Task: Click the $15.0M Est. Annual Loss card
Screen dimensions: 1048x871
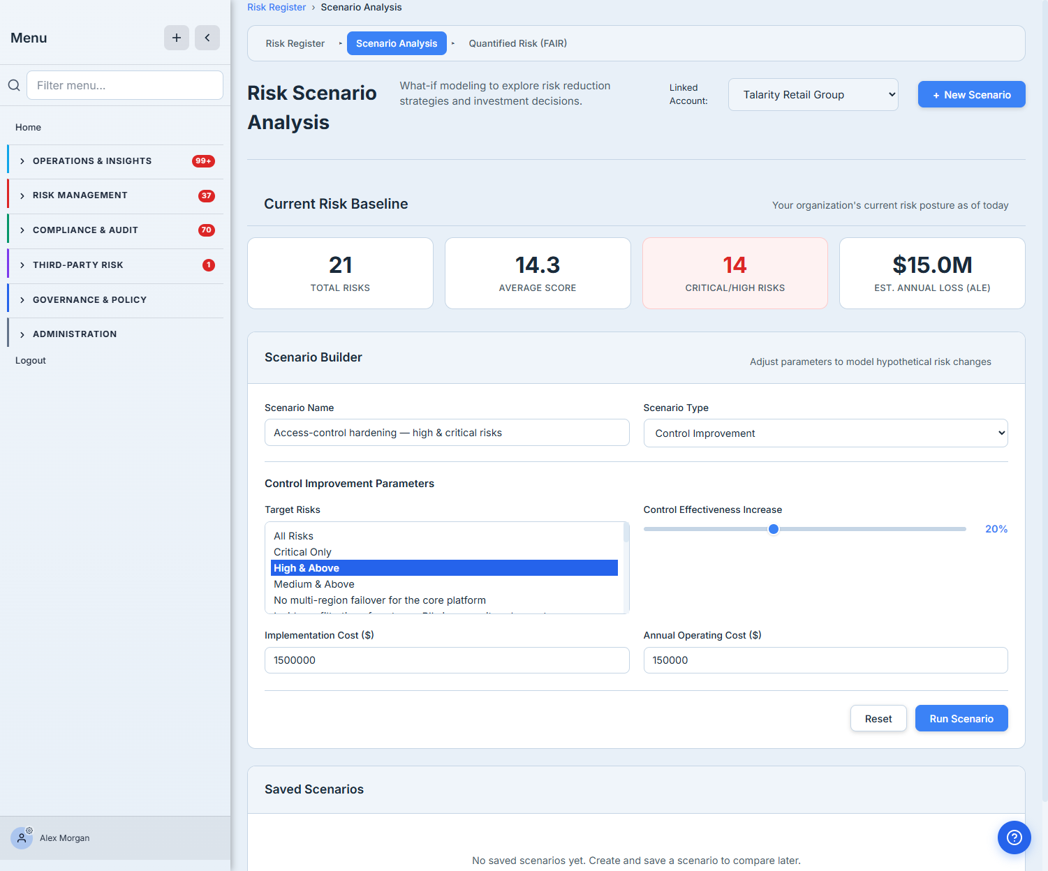Action: point(932,273)
